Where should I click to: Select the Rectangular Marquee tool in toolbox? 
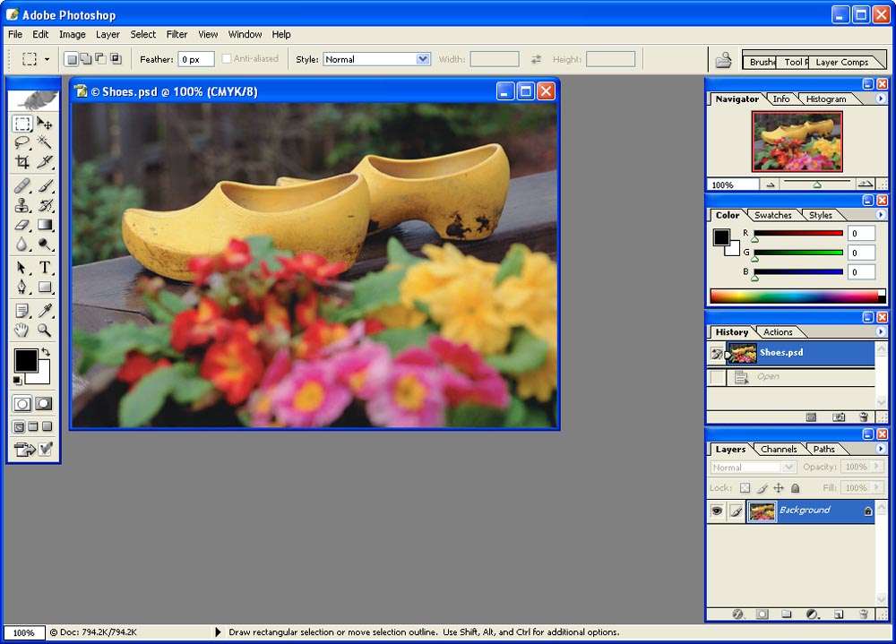pyautogui.click(x=22, y=124)
